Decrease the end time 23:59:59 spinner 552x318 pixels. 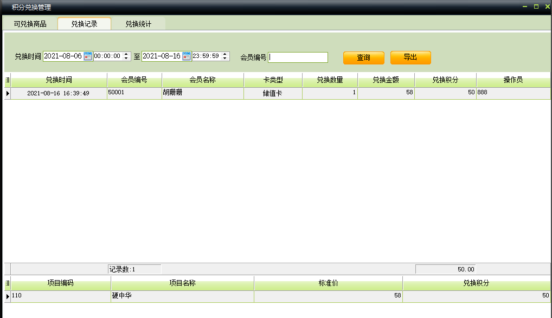tap(225, 59)
